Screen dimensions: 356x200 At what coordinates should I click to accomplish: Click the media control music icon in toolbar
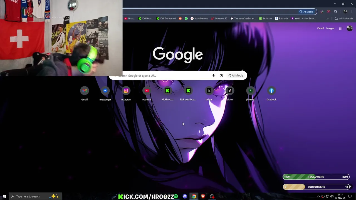[322, 12]
